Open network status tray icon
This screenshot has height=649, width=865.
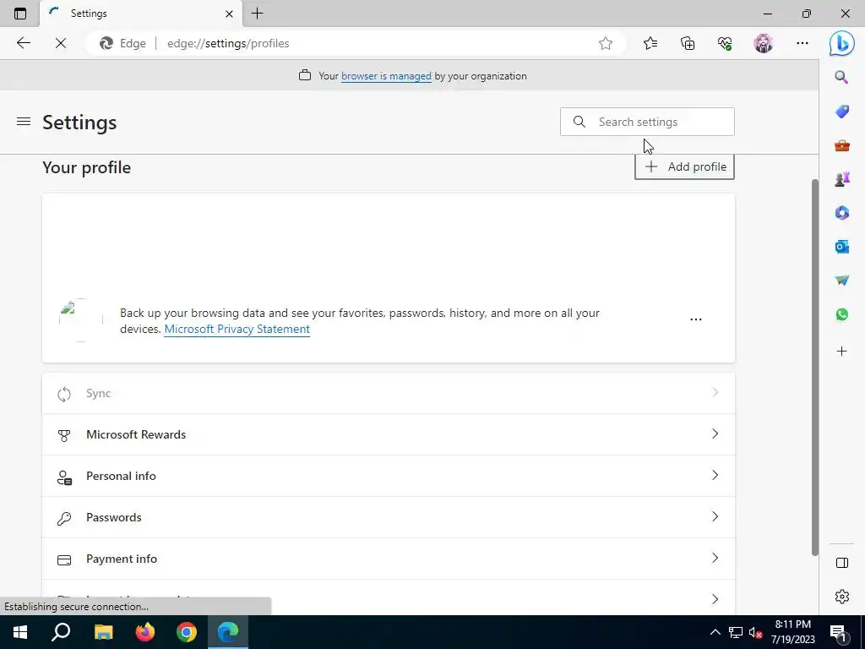click(736, 632)
